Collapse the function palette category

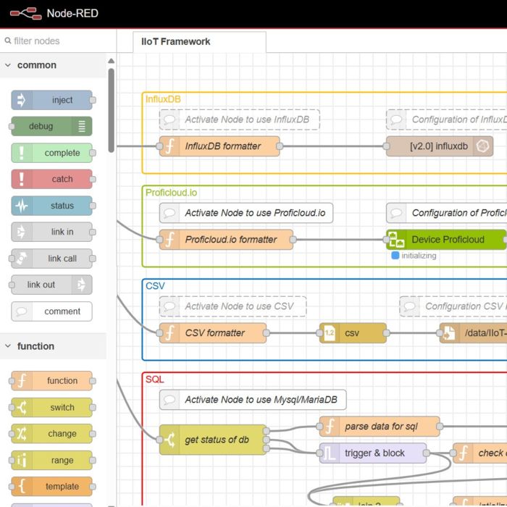click(x=8, y=346)
